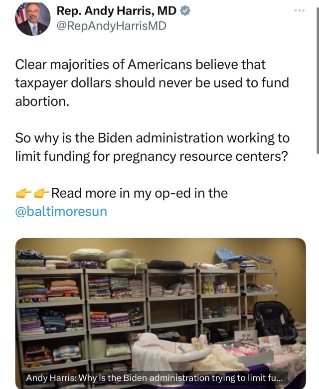319x389 pixels.
Task: Open the op-ed link preview image
Action: pos(160,313)
